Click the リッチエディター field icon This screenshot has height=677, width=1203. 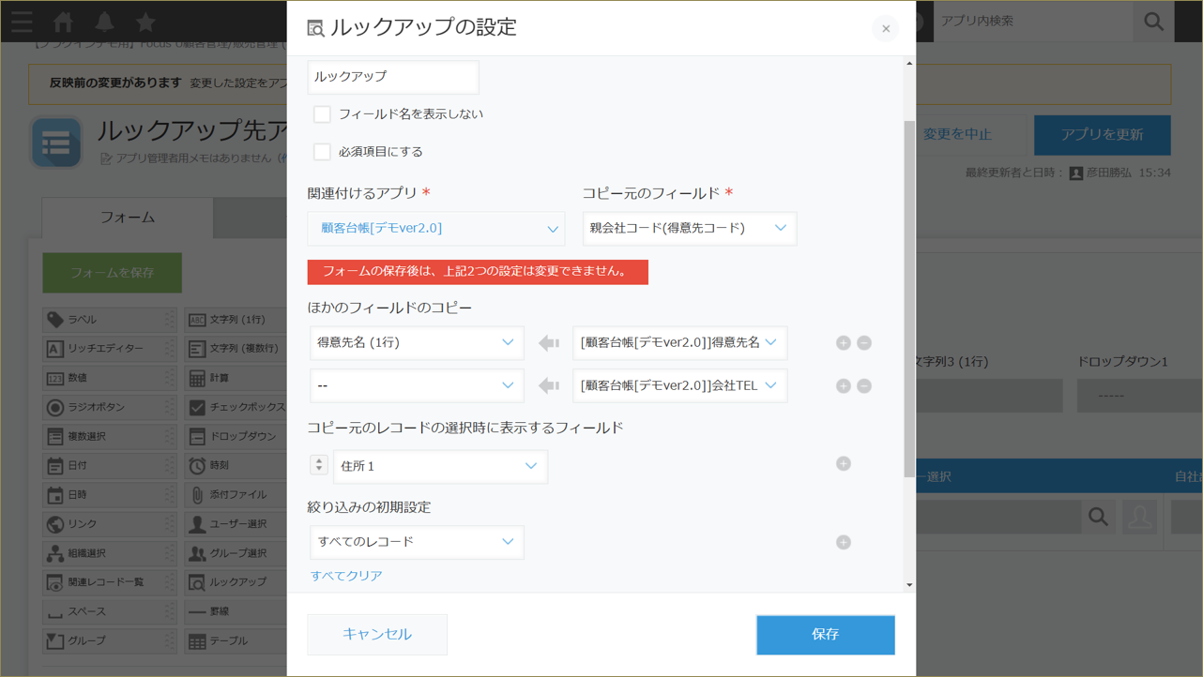click(55, 349)
